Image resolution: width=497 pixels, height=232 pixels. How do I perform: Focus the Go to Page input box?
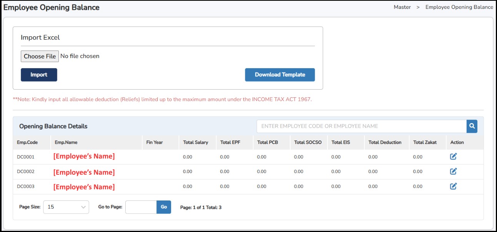(x=141, y=207)
